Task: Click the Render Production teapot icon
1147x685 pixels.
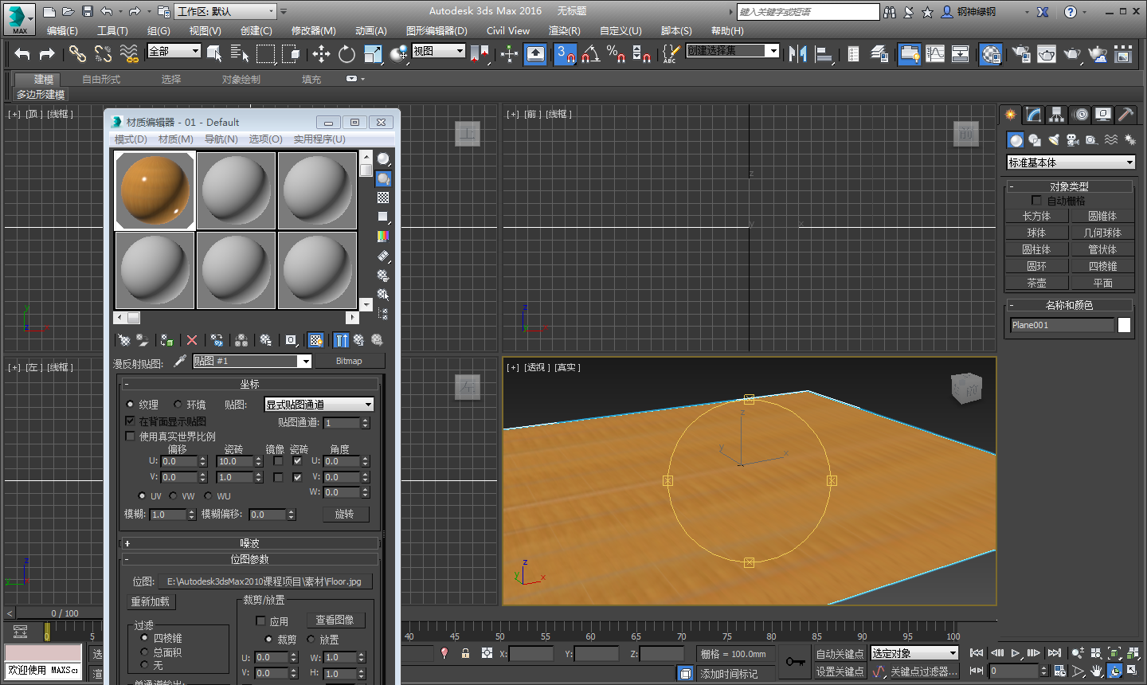Action: [x=1072, y=53]
